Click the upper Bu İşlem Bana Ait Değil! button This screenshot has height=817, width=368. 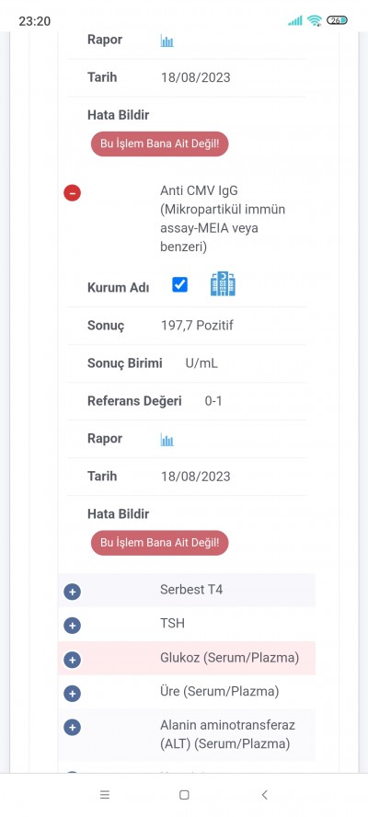159,144
